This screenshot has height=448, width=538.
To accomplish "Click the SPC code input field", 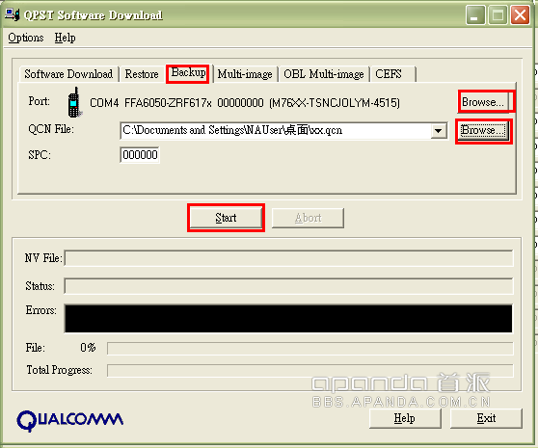I will point(140,155).
